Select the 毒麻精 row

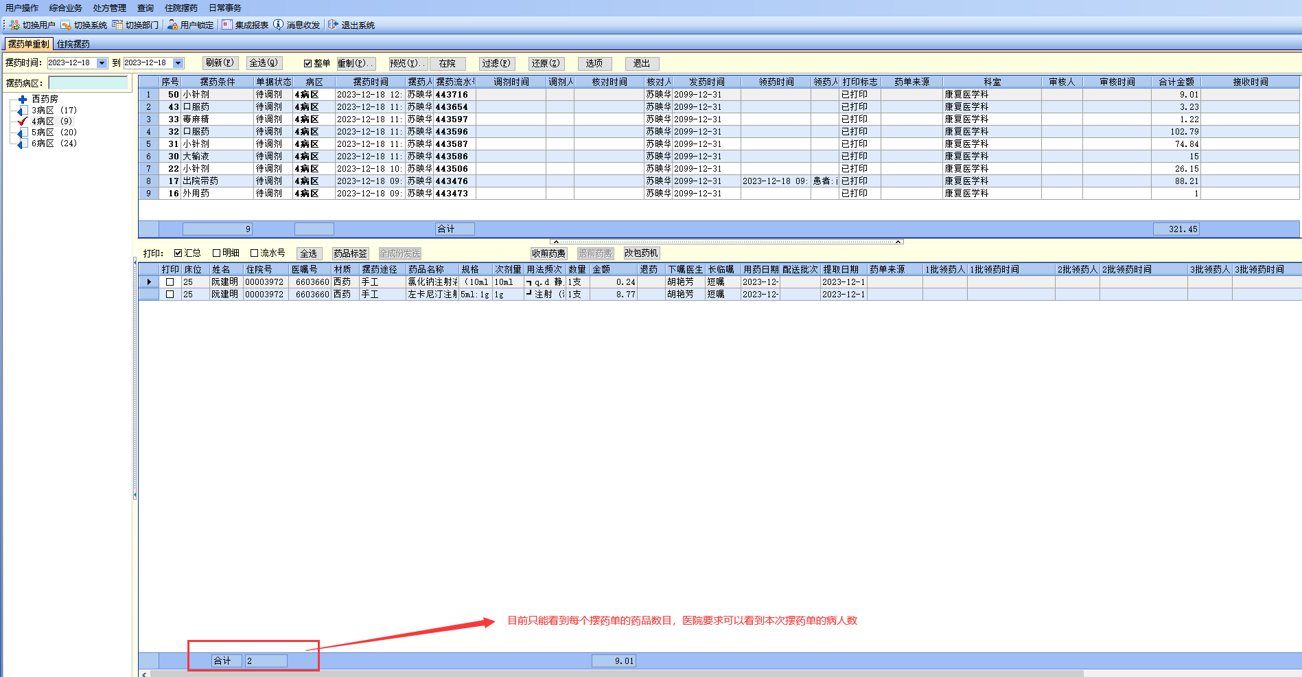click(719, 119)
